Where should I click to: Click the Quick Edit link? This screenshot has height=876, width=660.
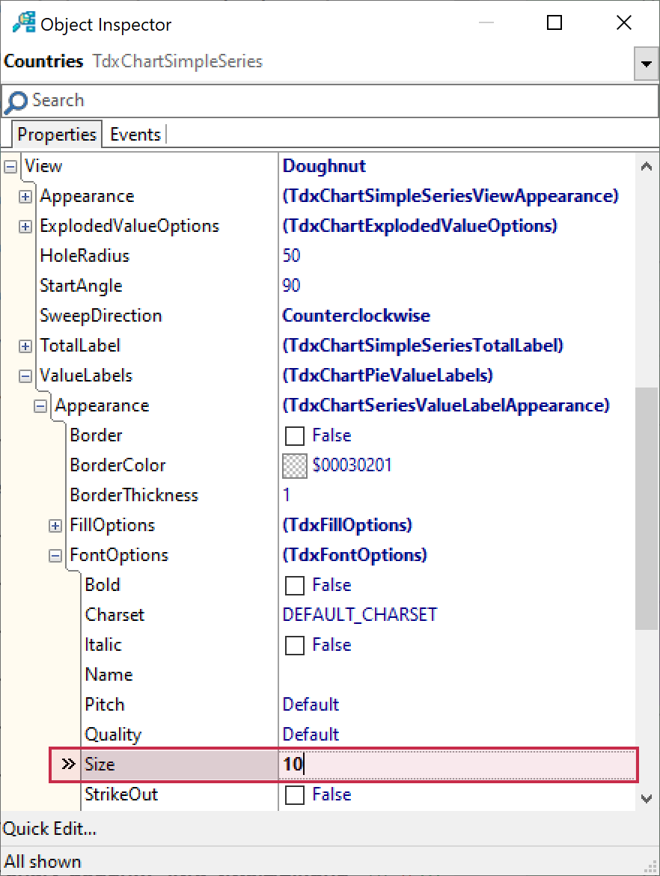(x=49, y=829)
